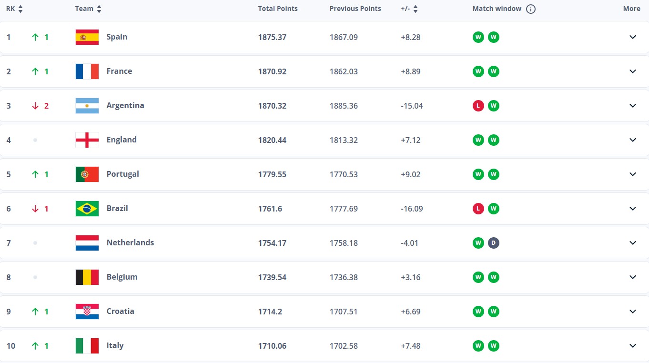Viewport: 649px width, 363px height.
Task: Click the Match window info icon
Action: point(531,9)
